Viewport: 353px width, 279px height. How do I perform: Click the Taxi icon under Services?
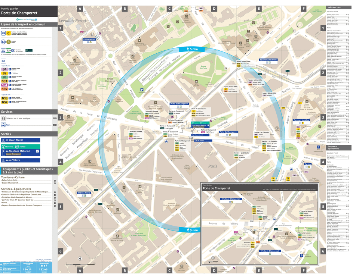coord(3,125)
